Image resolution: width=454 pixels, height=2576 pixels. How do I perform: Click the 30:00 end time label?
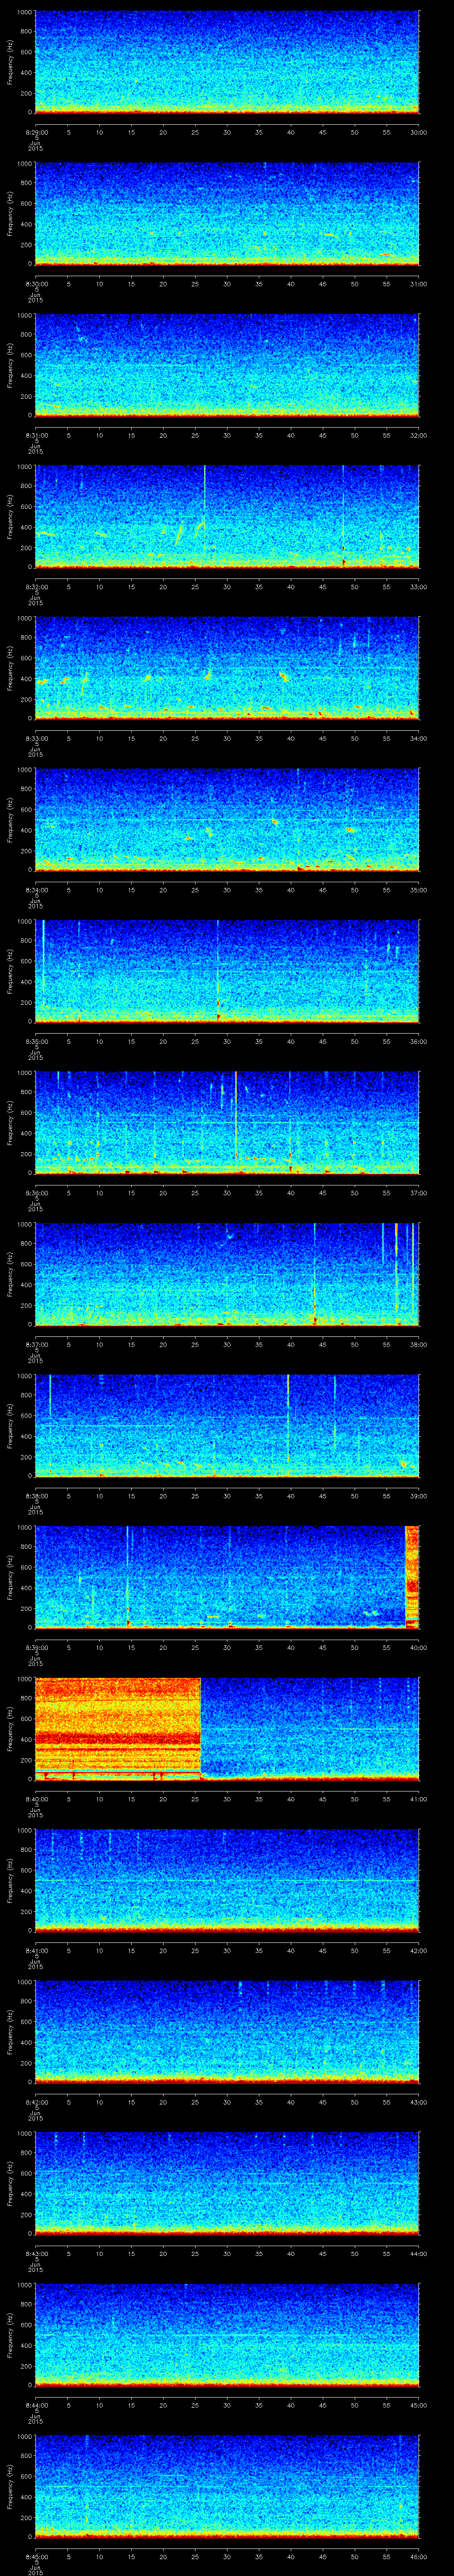point(418,132)
